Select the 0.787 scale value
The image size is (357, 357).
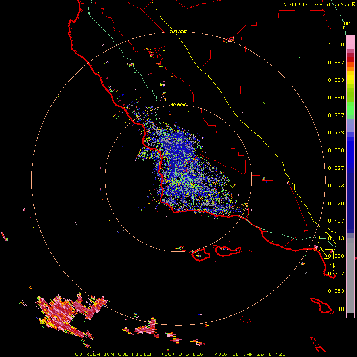point(336,115)
